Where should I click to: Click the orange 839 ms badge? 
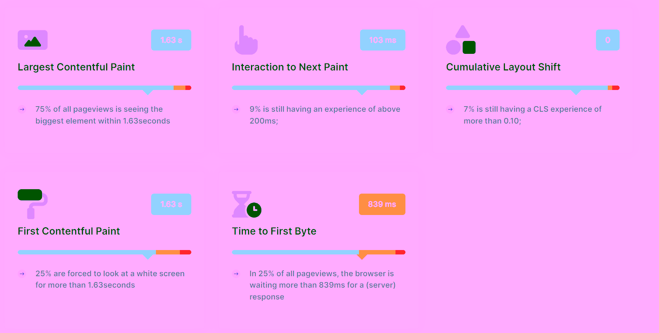[x=382, y=204]
